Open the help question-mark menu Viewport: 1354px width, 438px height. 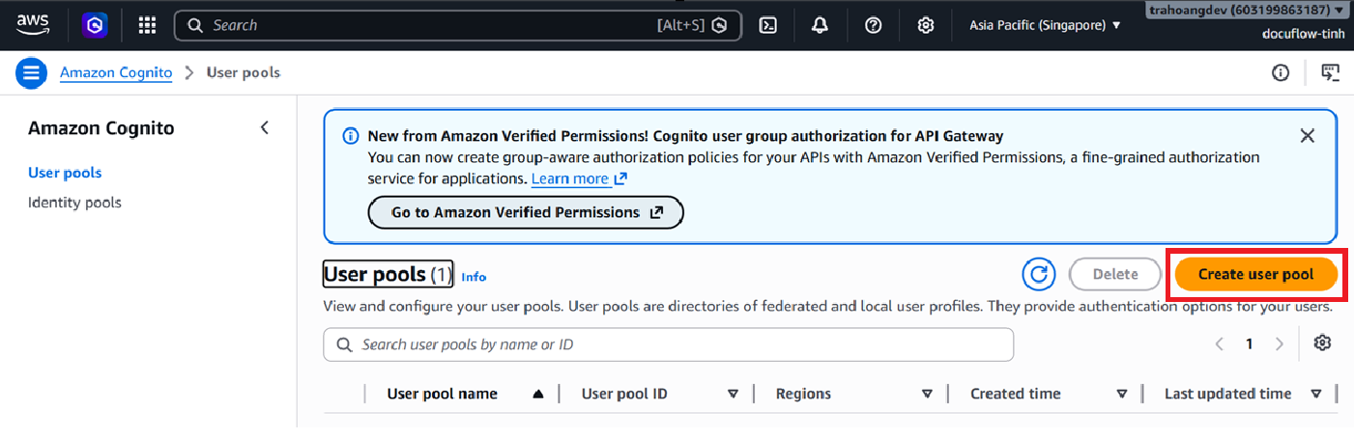tap(874, 26)
